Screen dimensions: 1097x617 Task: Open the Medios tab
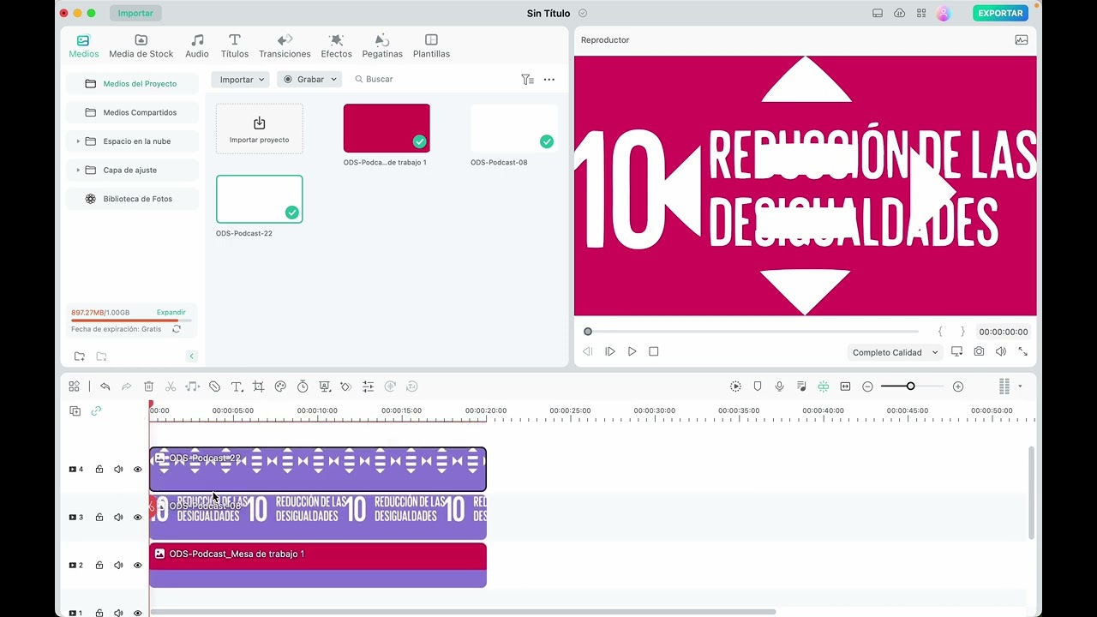tap(84, 46)
